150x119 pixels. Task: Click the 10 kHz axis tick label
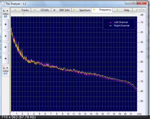68,114
